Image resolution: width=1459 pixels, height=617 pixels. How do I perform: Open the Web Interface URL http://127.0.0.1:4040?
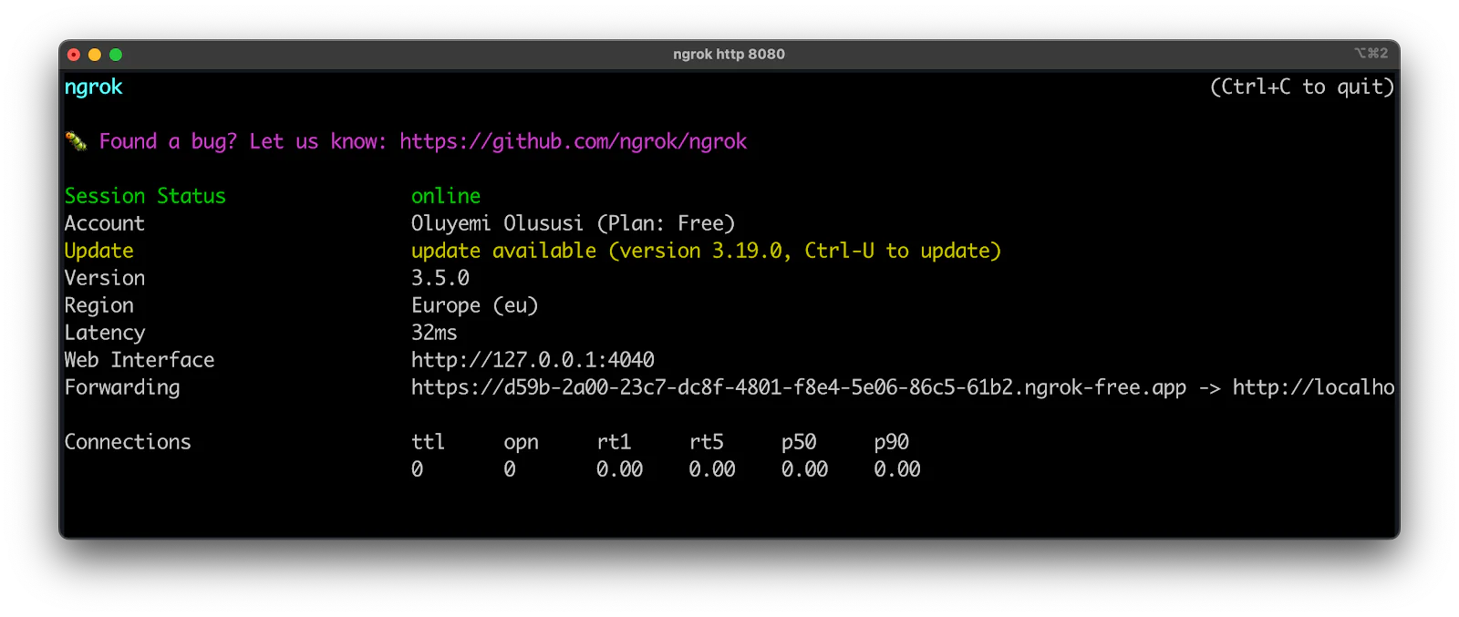tap(533, 360)
